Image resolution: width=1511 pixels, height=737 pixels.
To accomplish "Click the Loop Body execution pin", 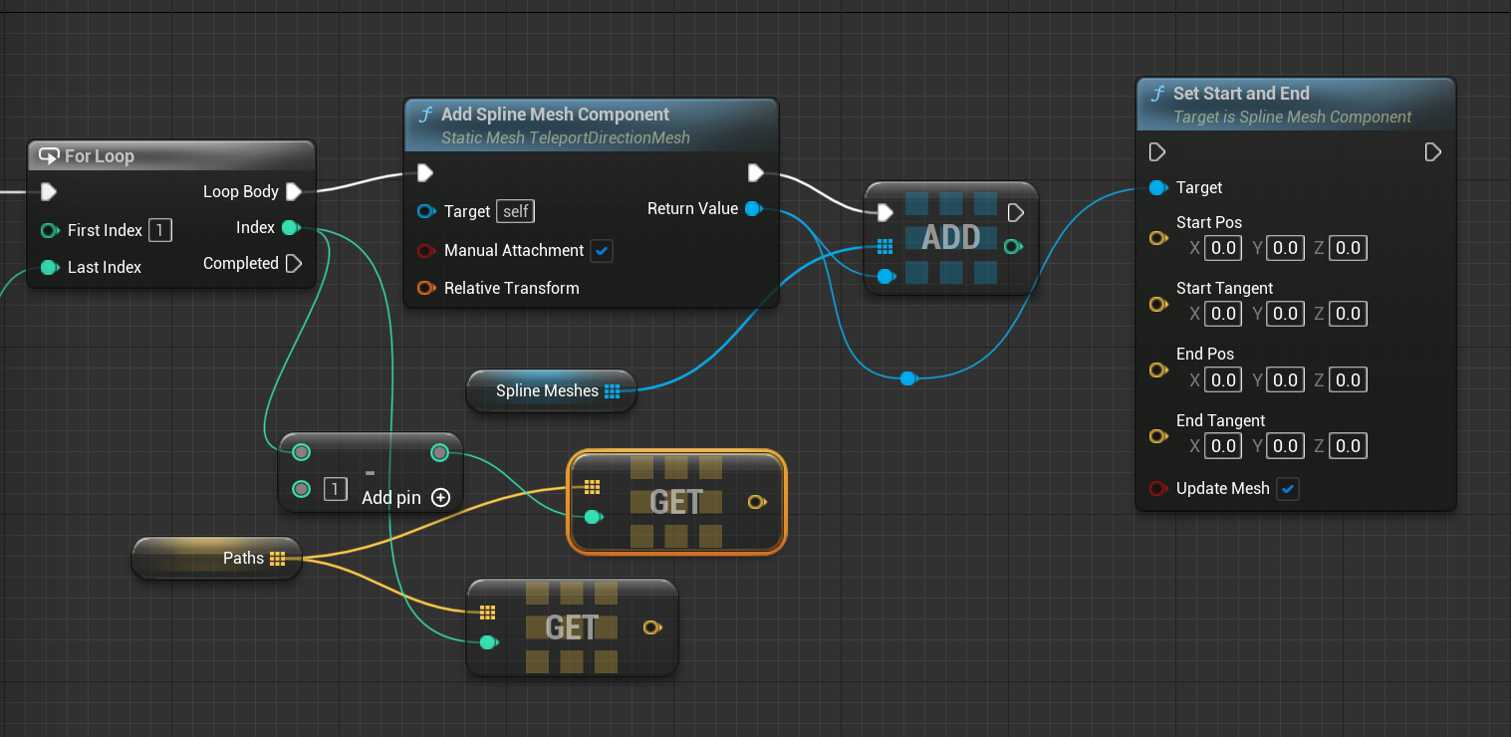I will [294, 191].
